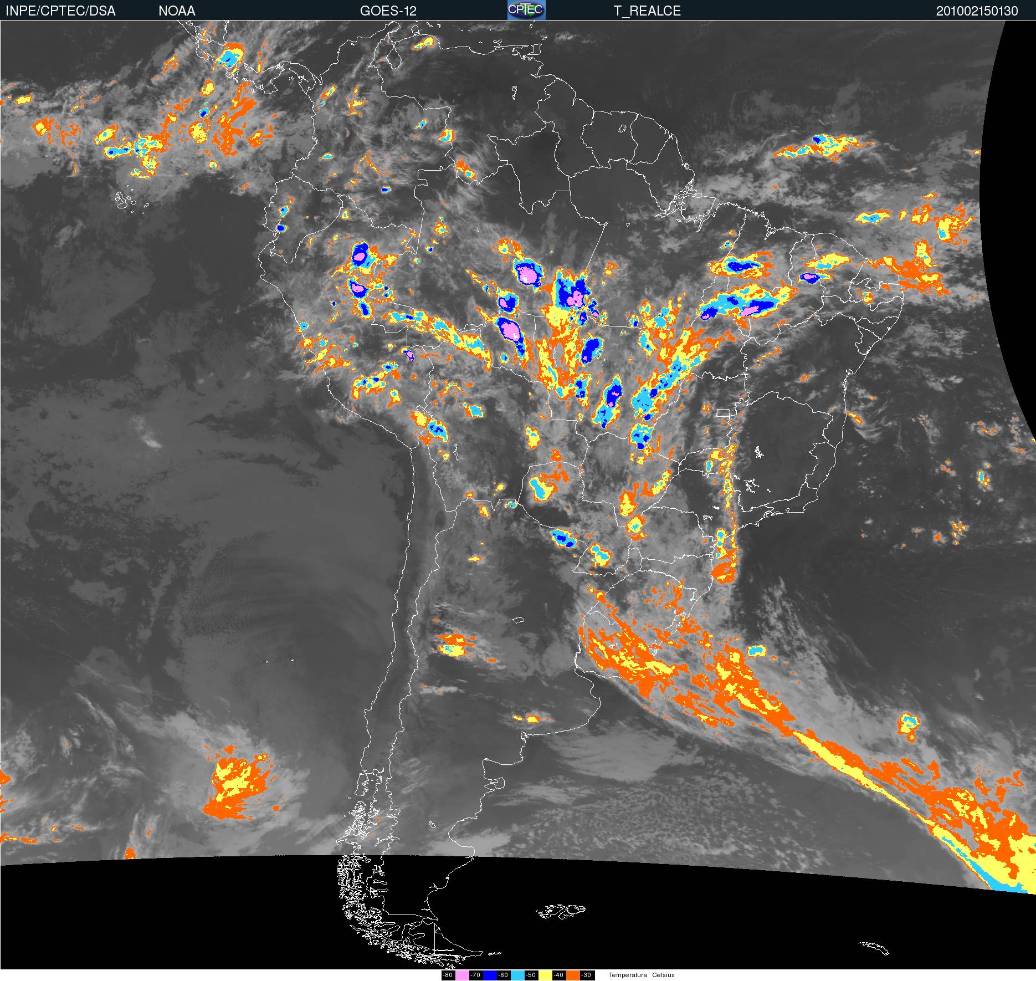Click the orange legend swatch
1036x981 pixels.
pyautogui.click(x=573, y=975)
